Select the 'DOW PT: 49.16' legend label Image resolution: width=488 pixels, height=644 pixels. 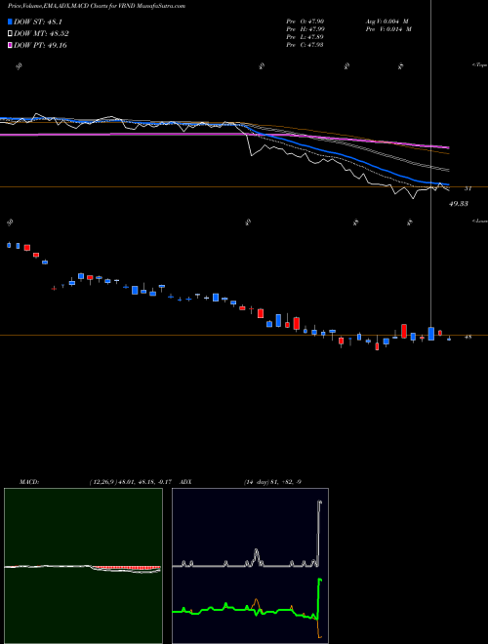click(40, 45)
